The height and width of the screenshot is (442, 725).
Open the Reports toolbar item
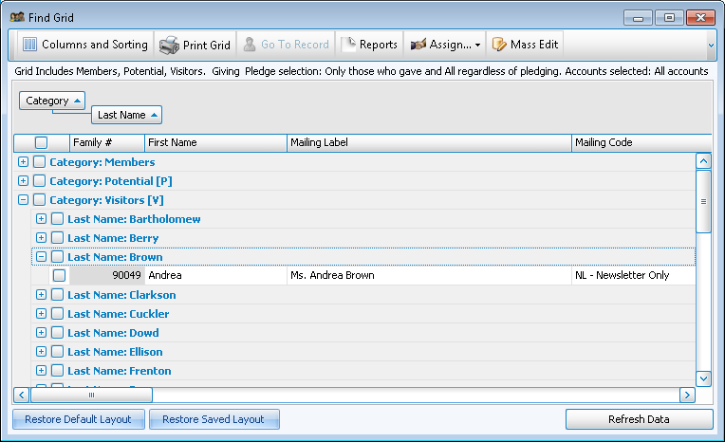click(369, 45)
